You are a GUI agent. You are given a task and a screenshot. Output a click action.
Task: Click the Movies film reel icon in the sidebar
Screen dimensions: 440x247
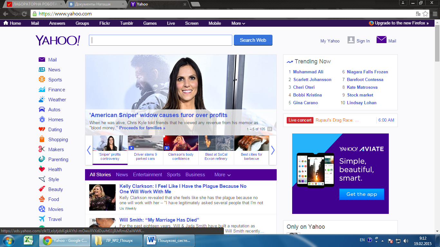42,209
